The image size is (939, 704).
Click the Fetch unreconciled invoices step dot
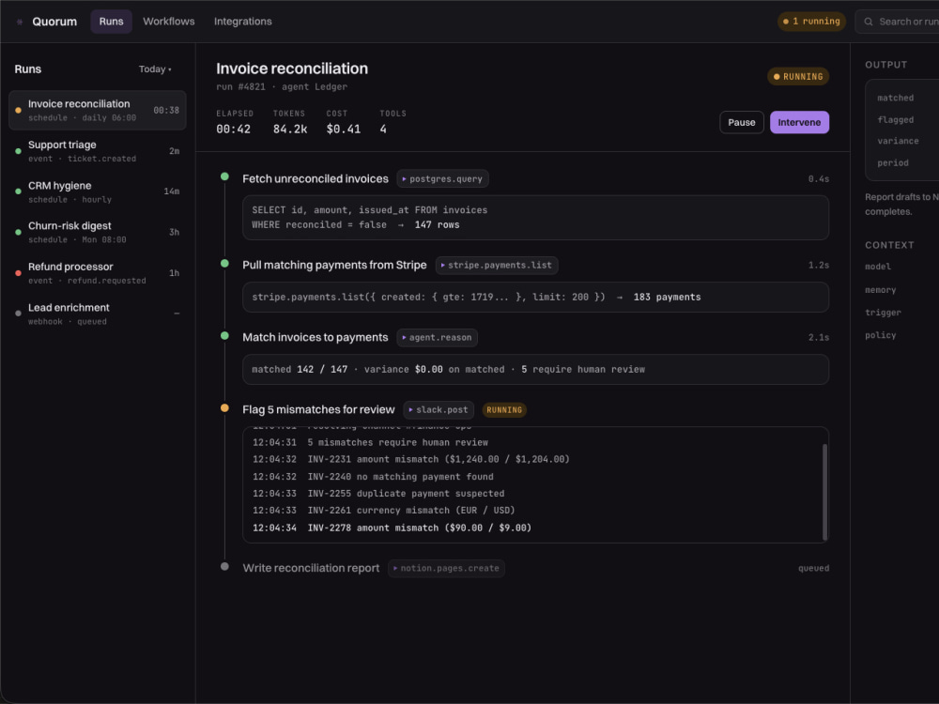click(x=224, y=176)
